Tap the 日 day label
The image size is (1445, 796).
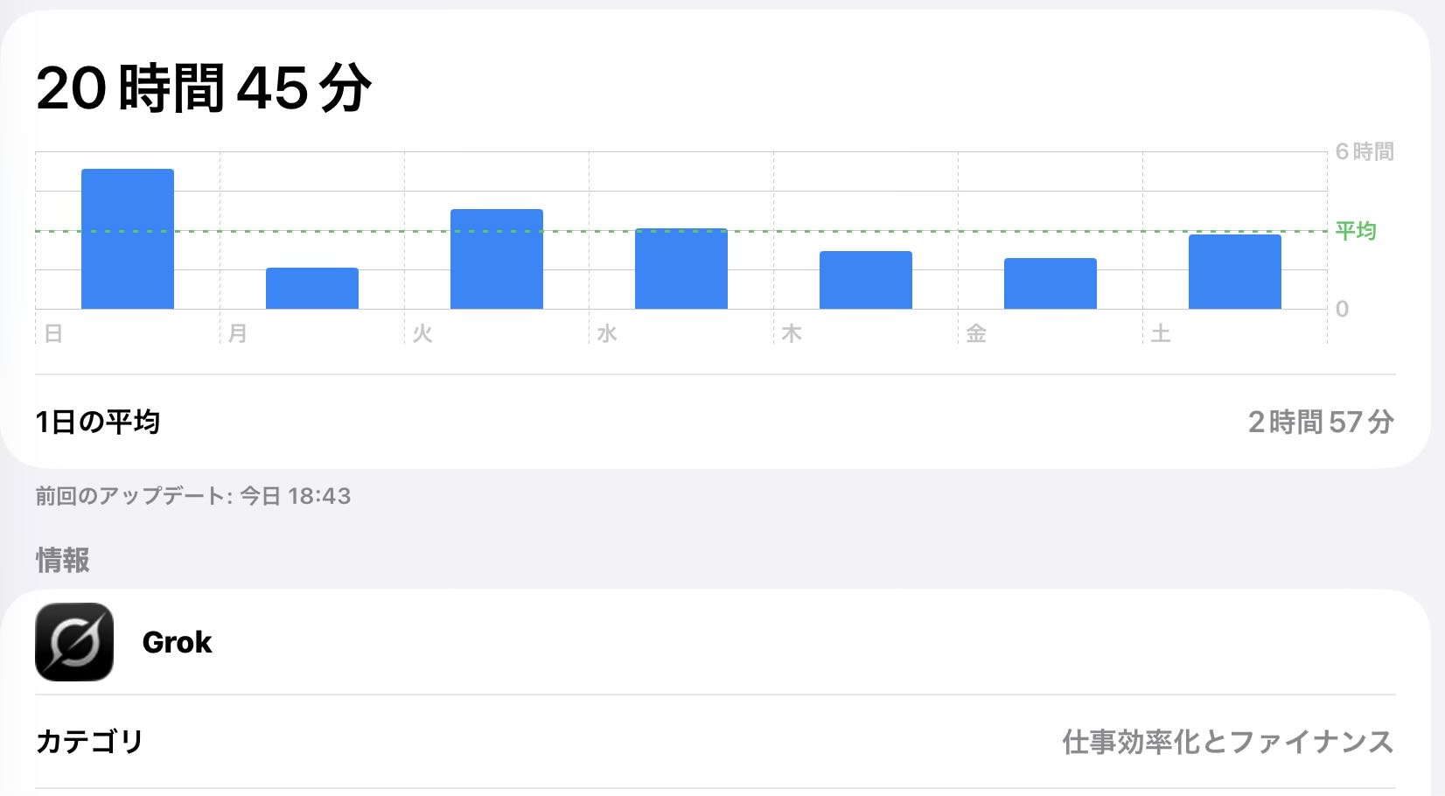[x=53, y=333]
